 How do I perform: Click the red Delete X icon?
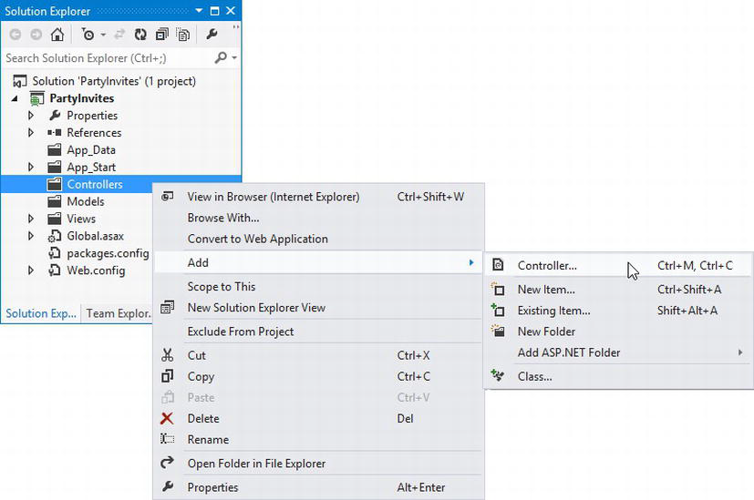point(167,419)
